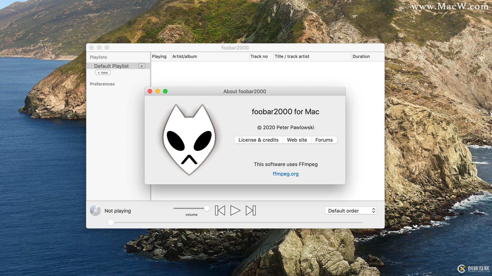The width and height of the screenshot is (492, 276).
Task: Click the foobar2000 alien cat logo
Action: (x=189, y=140)
